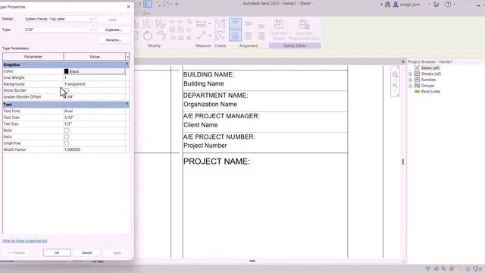Open 'What do these properties do?' link
This screenshot has width=485, height=273.
click(25, 241)
